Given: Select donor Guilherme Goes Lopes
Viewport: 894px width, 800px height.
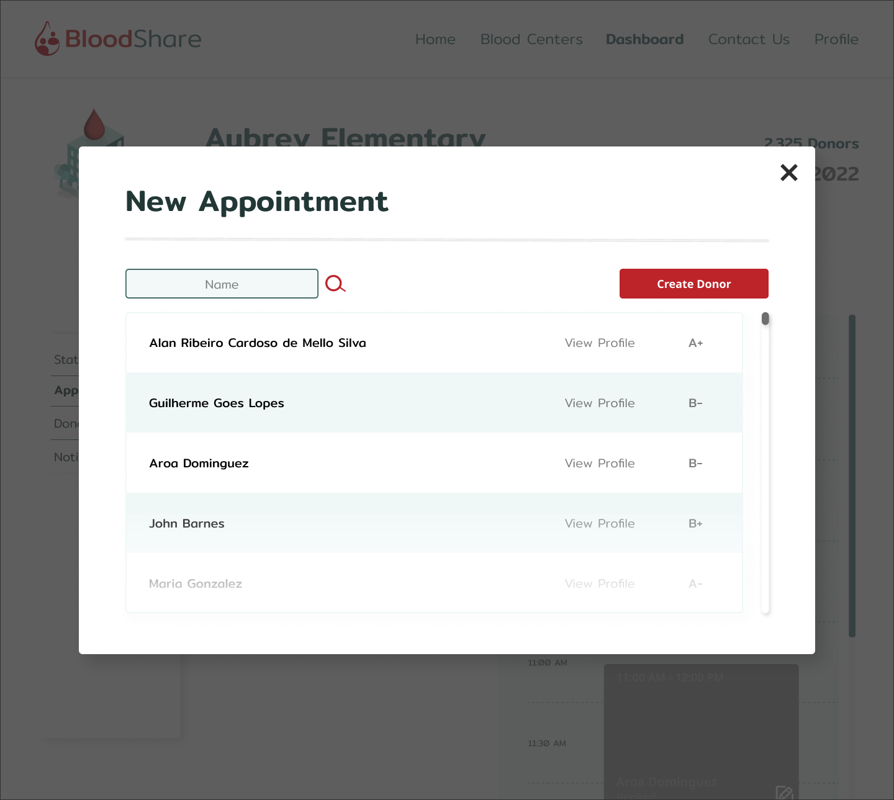Looking at the screenshot, I should point(434,403).
